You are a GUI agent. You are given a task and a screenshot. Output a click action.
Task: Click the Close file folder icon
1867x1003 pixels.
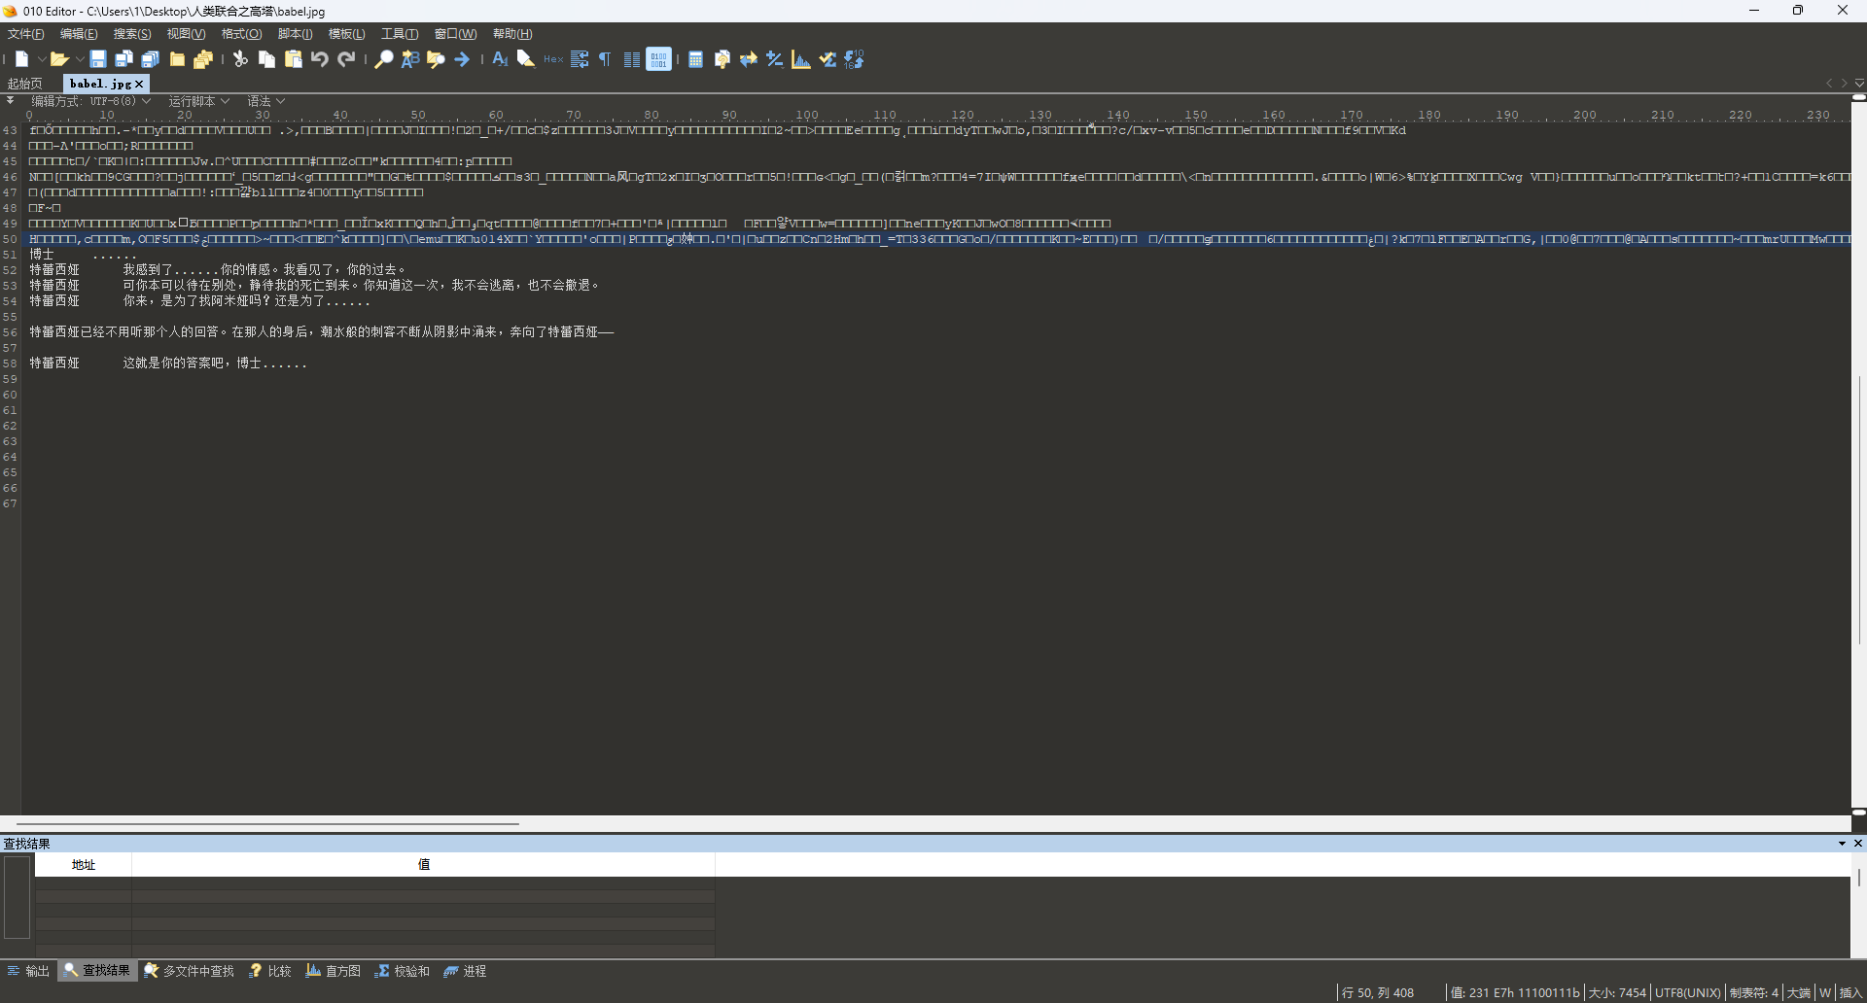point(177,59)
